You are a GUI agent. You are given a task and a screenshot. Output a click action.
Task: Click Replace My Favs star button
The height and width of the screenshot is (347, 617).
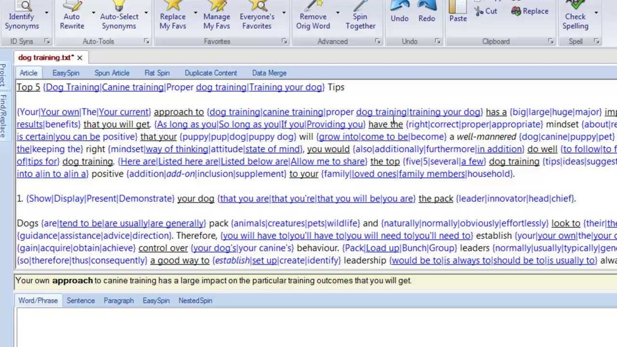click(173, 15)
